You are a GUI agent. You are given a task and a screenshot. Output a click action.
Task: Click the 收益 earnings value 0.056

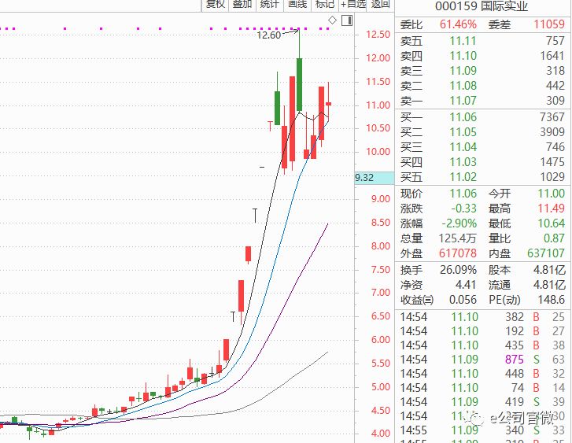tap(463, 300)
